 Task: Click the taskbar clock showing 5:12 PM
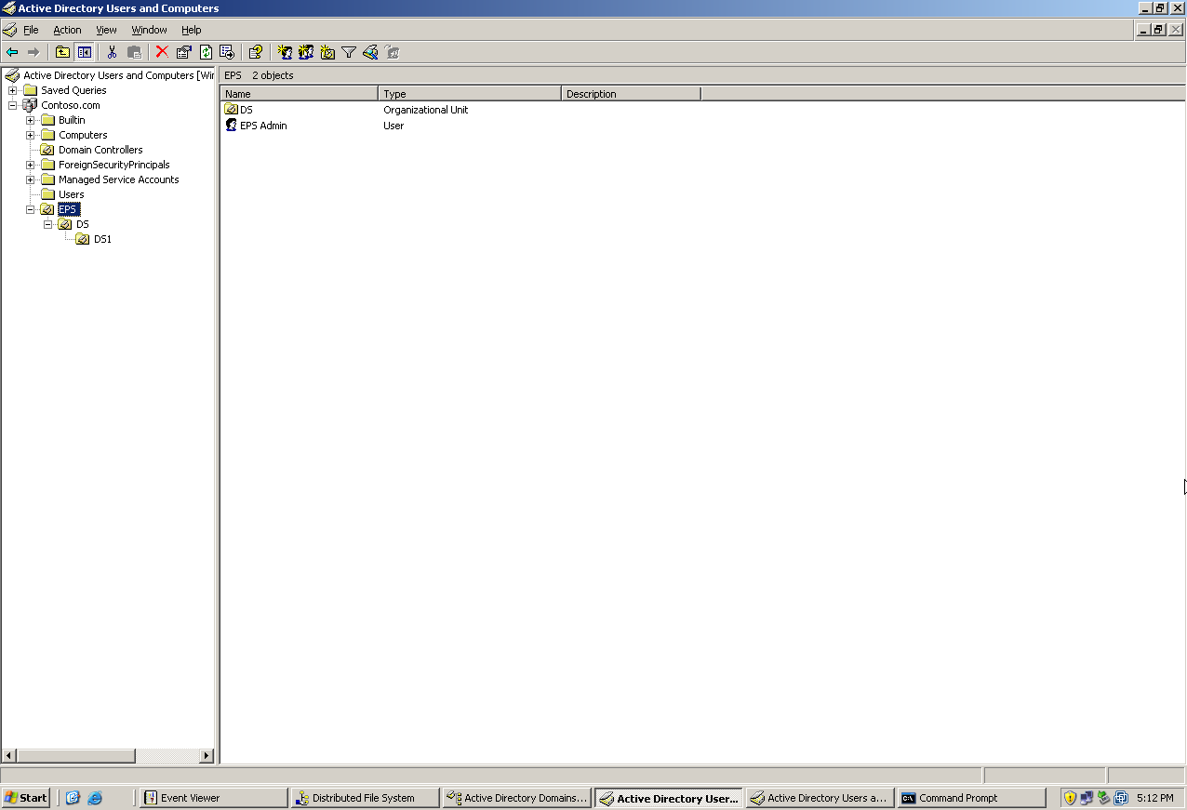[1154, 798]
